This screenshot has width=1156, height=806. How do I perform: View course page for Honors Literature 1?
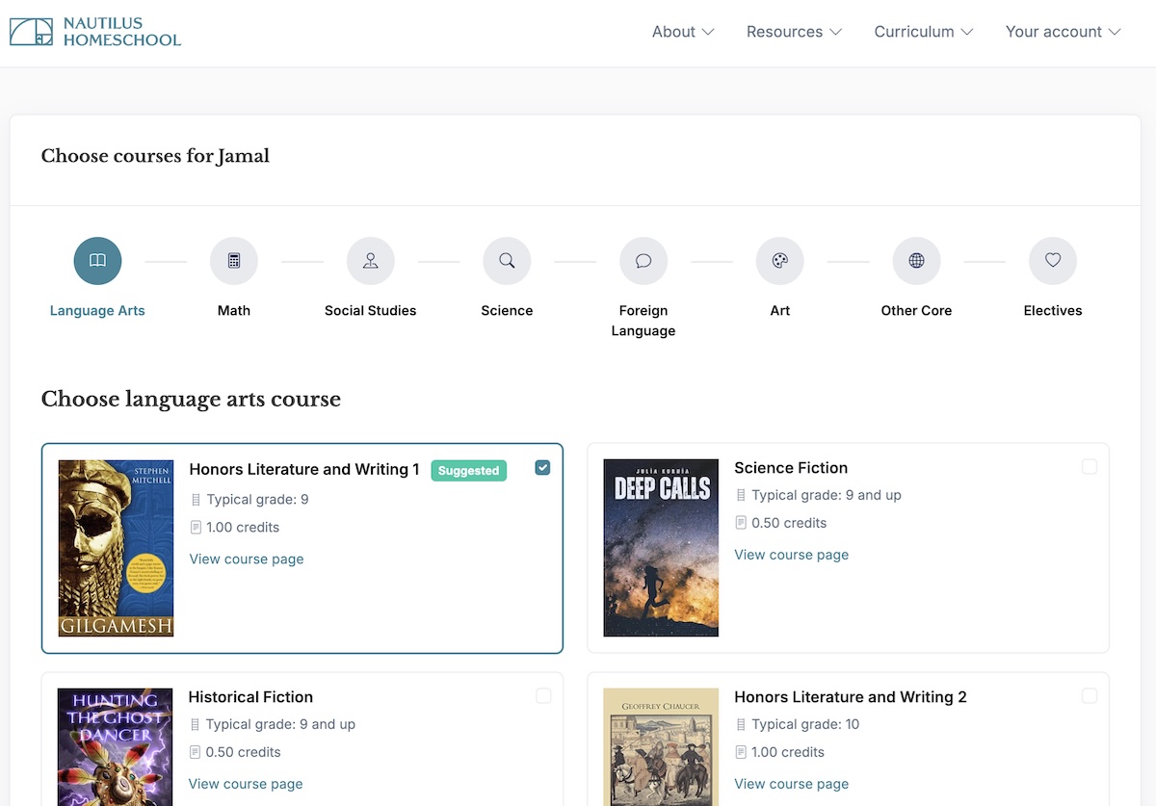247,559
